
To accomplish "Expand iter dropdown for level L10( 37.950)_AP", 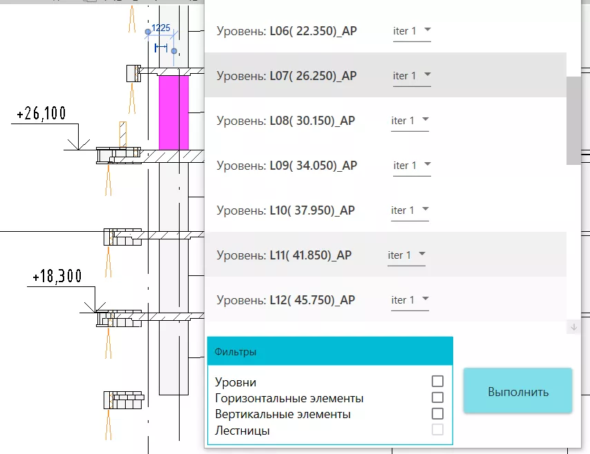I will coord(410,210).
